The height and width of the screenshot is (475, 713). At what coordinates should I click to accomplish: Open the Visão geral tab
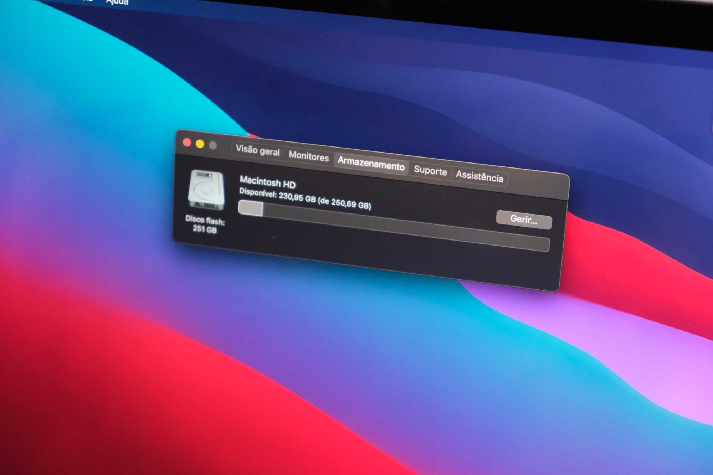tap(258, 150)
